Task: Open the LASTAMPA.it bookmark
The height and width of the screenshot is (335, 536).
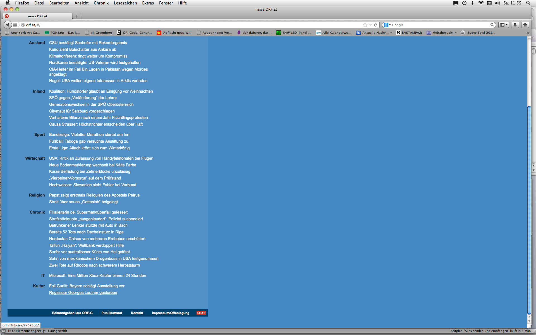Action: [x=409, y=33]
